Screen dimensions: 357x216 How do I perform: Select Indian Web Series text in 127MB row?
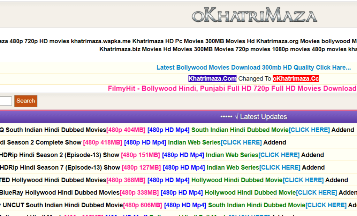click(233, 167)
